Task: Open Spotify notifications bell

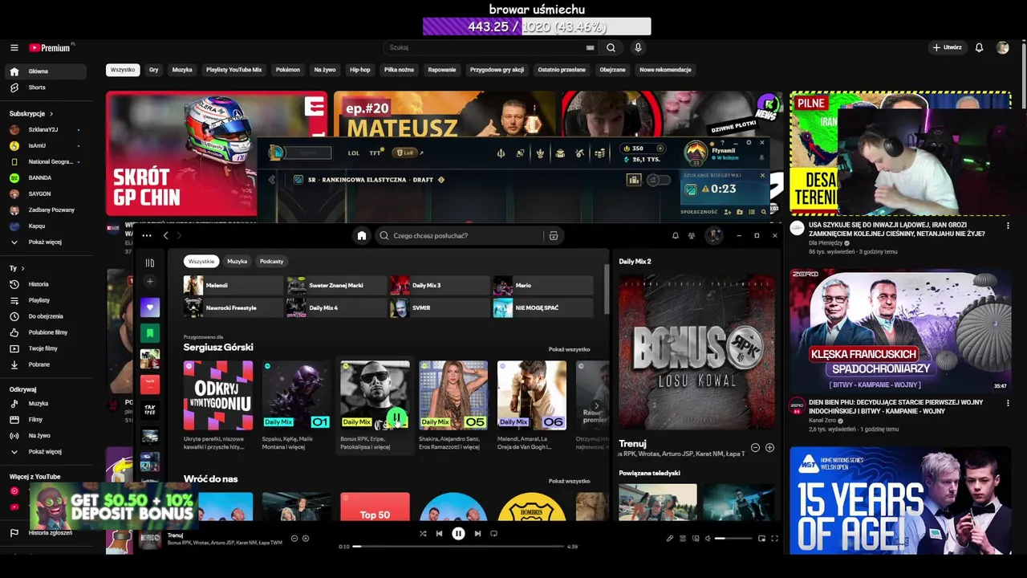Action: pos(675,235)
